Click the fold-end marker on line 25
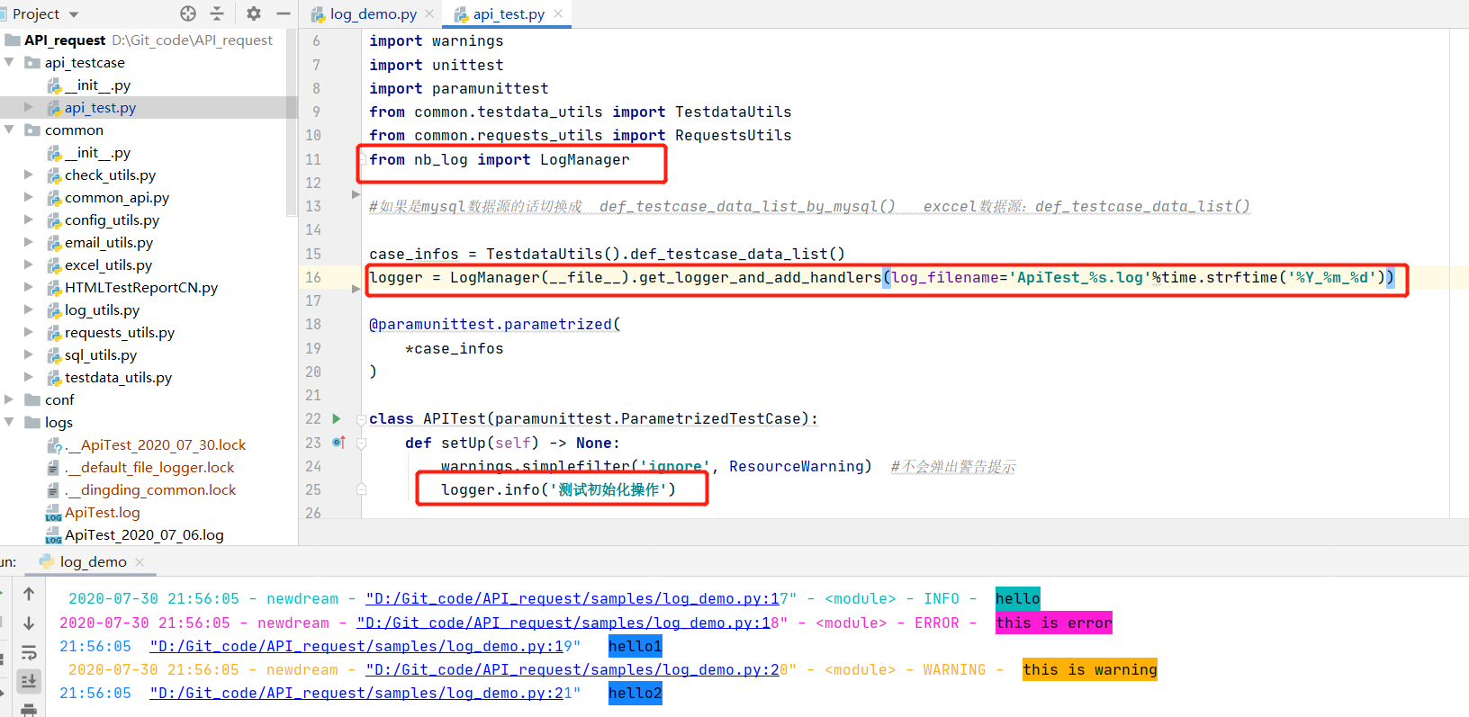 361,489
